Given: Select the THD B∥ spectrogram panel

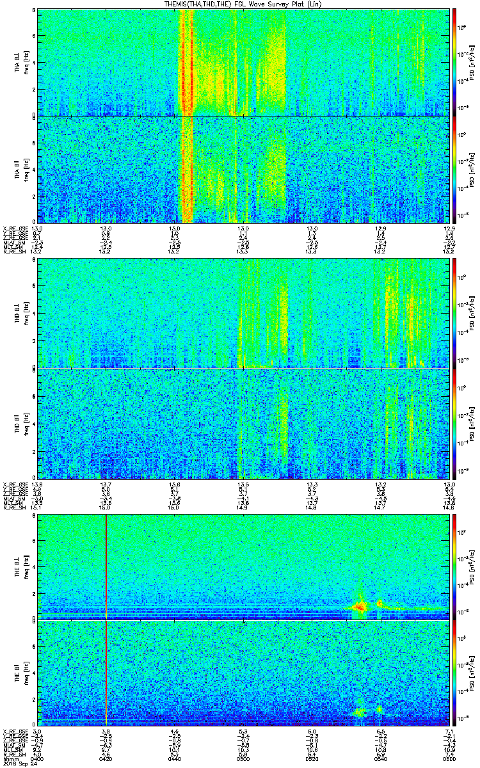Looking at the screenshot, I should (x=242, y=423).
